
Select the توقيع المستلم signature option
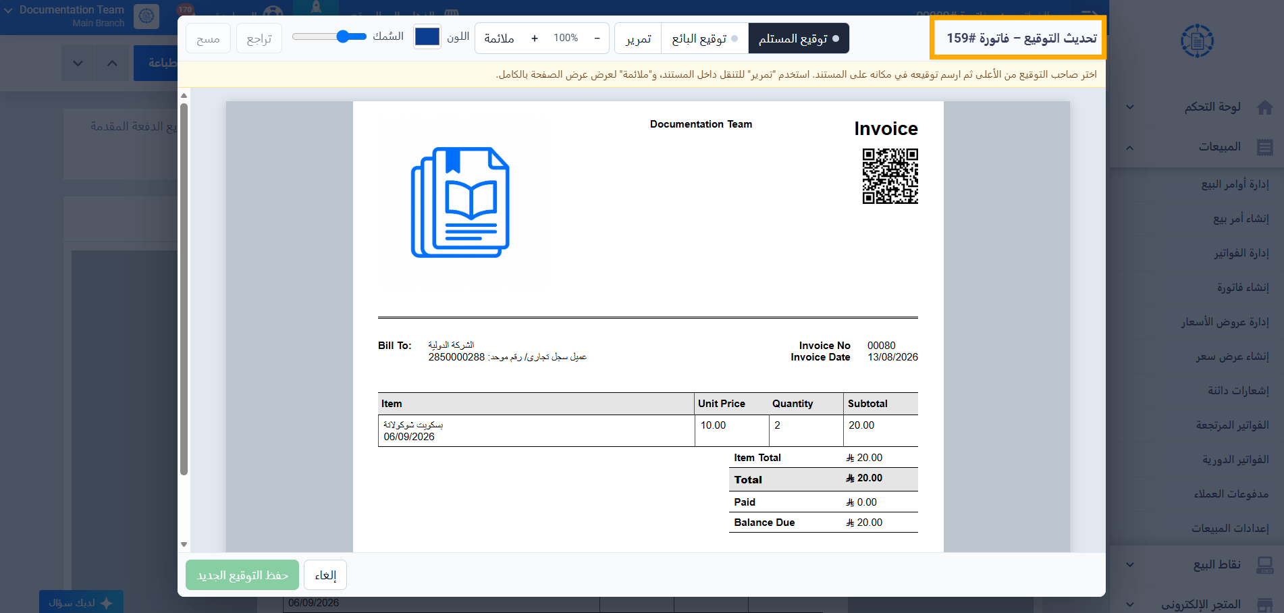click(x=799, y=38)
